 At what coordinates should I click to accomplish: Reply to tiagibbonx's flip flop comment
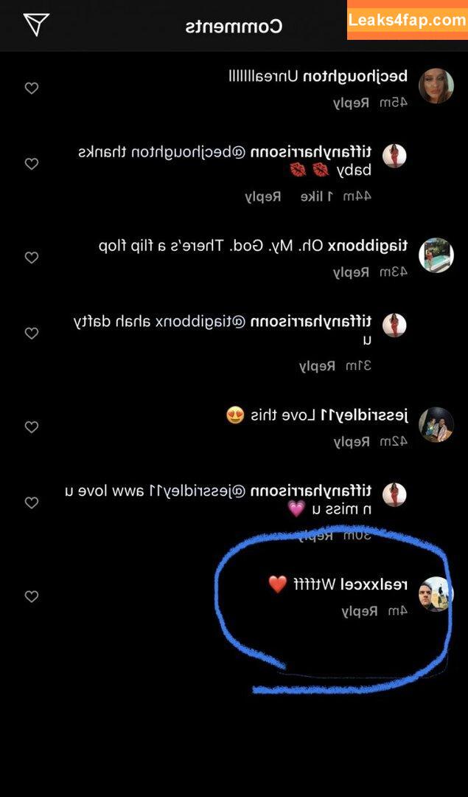352,272
